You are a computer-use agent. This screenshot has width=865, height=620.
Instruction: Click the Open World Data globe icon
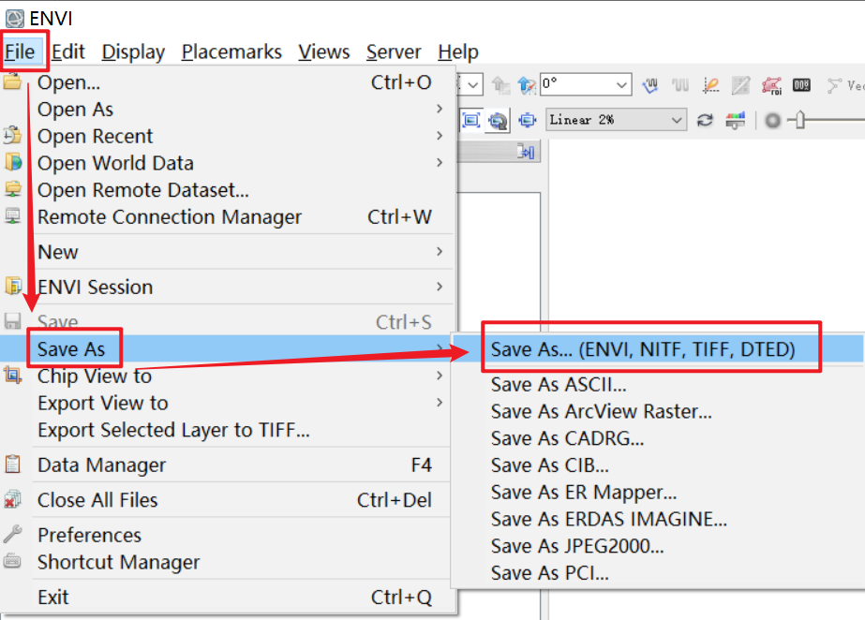[13, 163]
